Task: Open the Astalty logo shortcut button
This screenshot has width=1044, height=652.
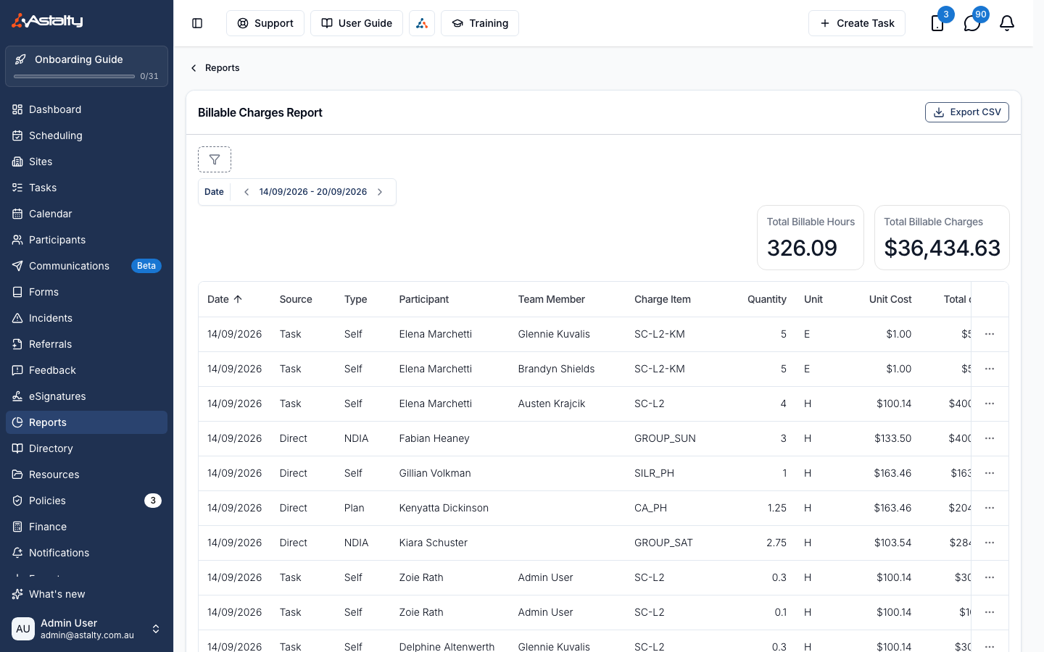Action: pos(422,23)
